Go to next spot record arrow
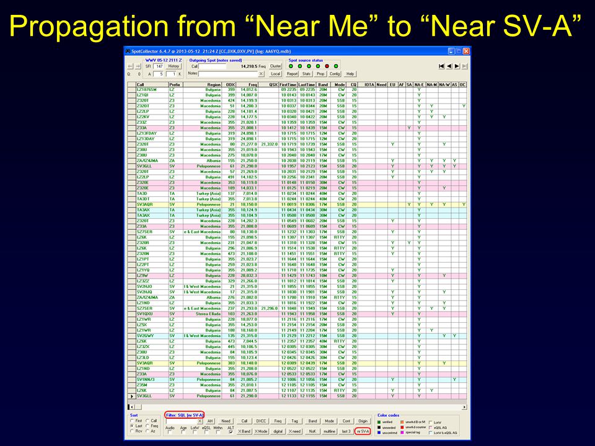This screenshot has height=446, width=595. coord(457,66)
